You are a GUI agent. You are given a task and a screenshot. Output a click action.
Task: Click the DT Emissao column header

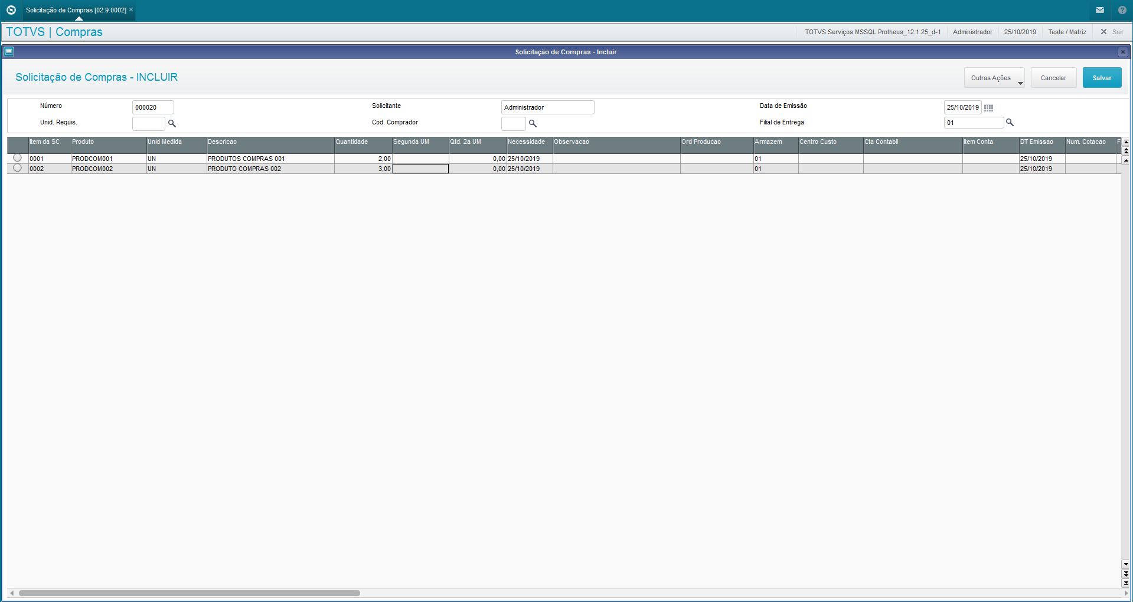(x=1042, y=145)
